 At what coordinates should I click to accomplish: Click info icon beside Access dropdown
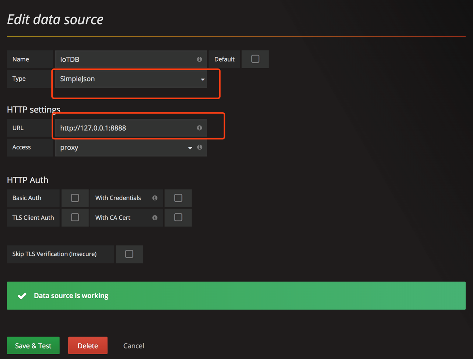(x=200, y=148)
